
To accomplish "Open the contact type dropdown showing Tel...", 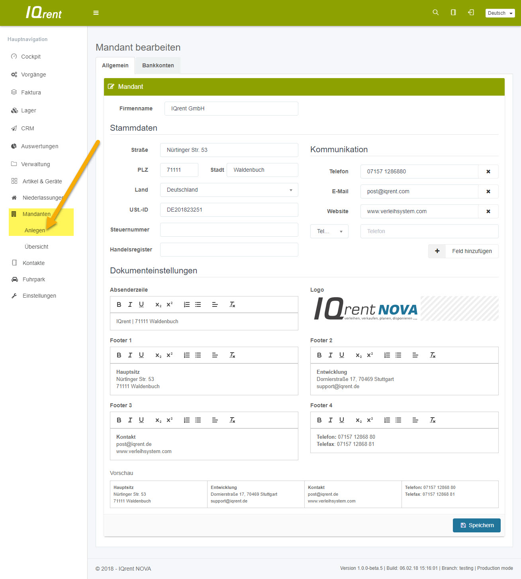I will pos(329,231).
